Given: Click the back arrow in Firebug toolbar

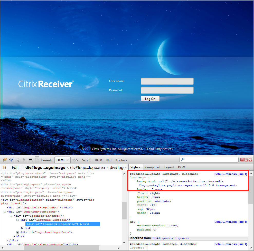Looking at the screenshot, I should [18, 160].
